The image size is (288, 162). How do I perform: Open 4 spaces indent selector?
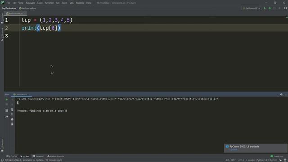[250, 160]
